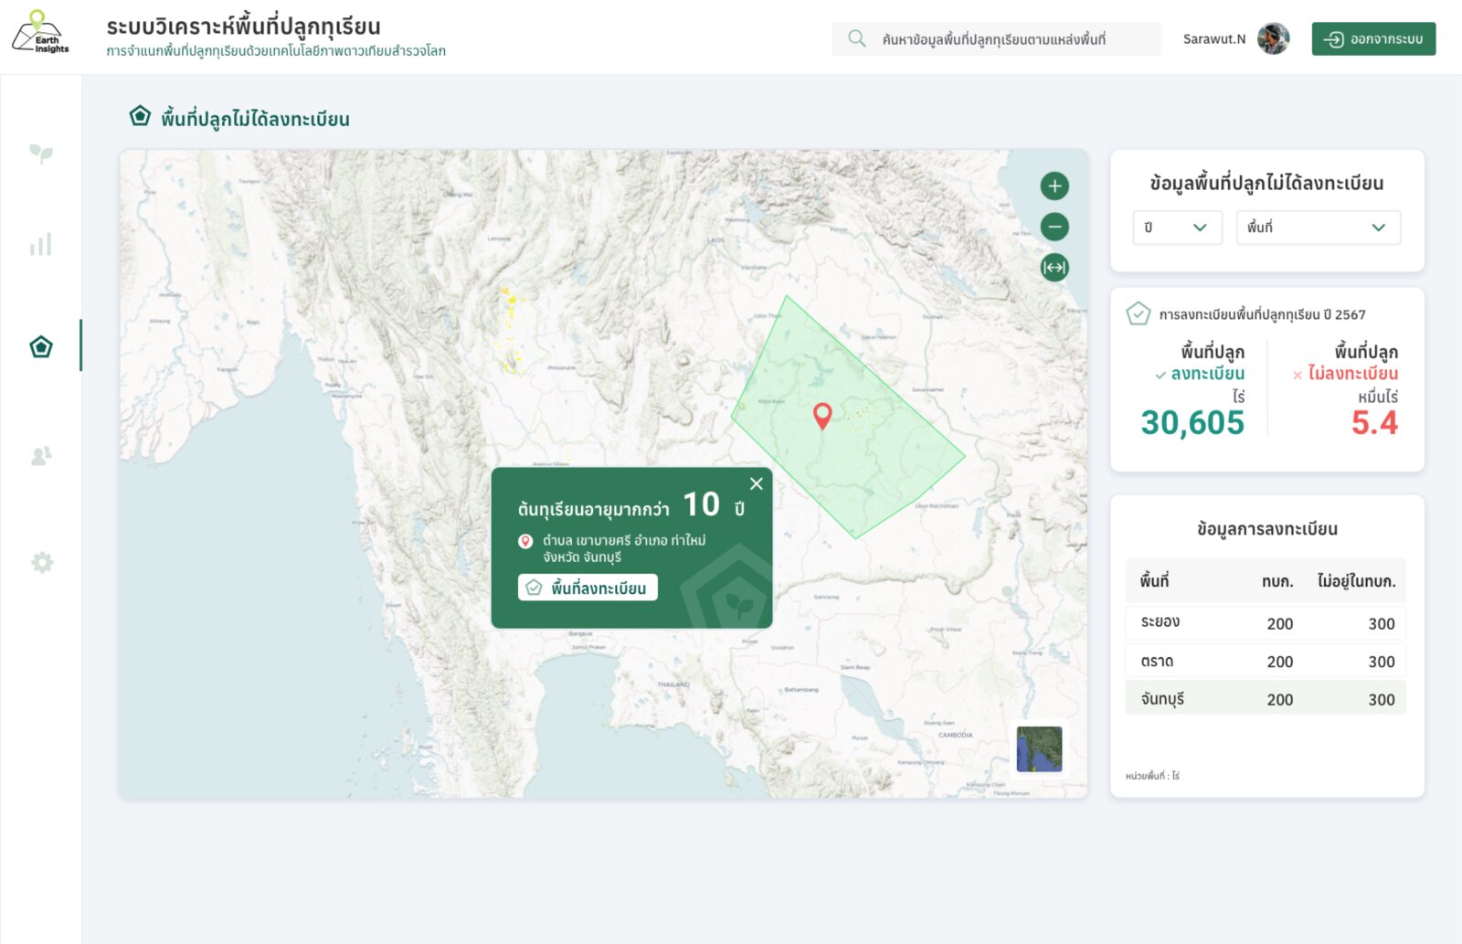The image size is (1462, 944).
Task: Open the พื้นที่ area dropdown
Action: [x=1319, y=228]
